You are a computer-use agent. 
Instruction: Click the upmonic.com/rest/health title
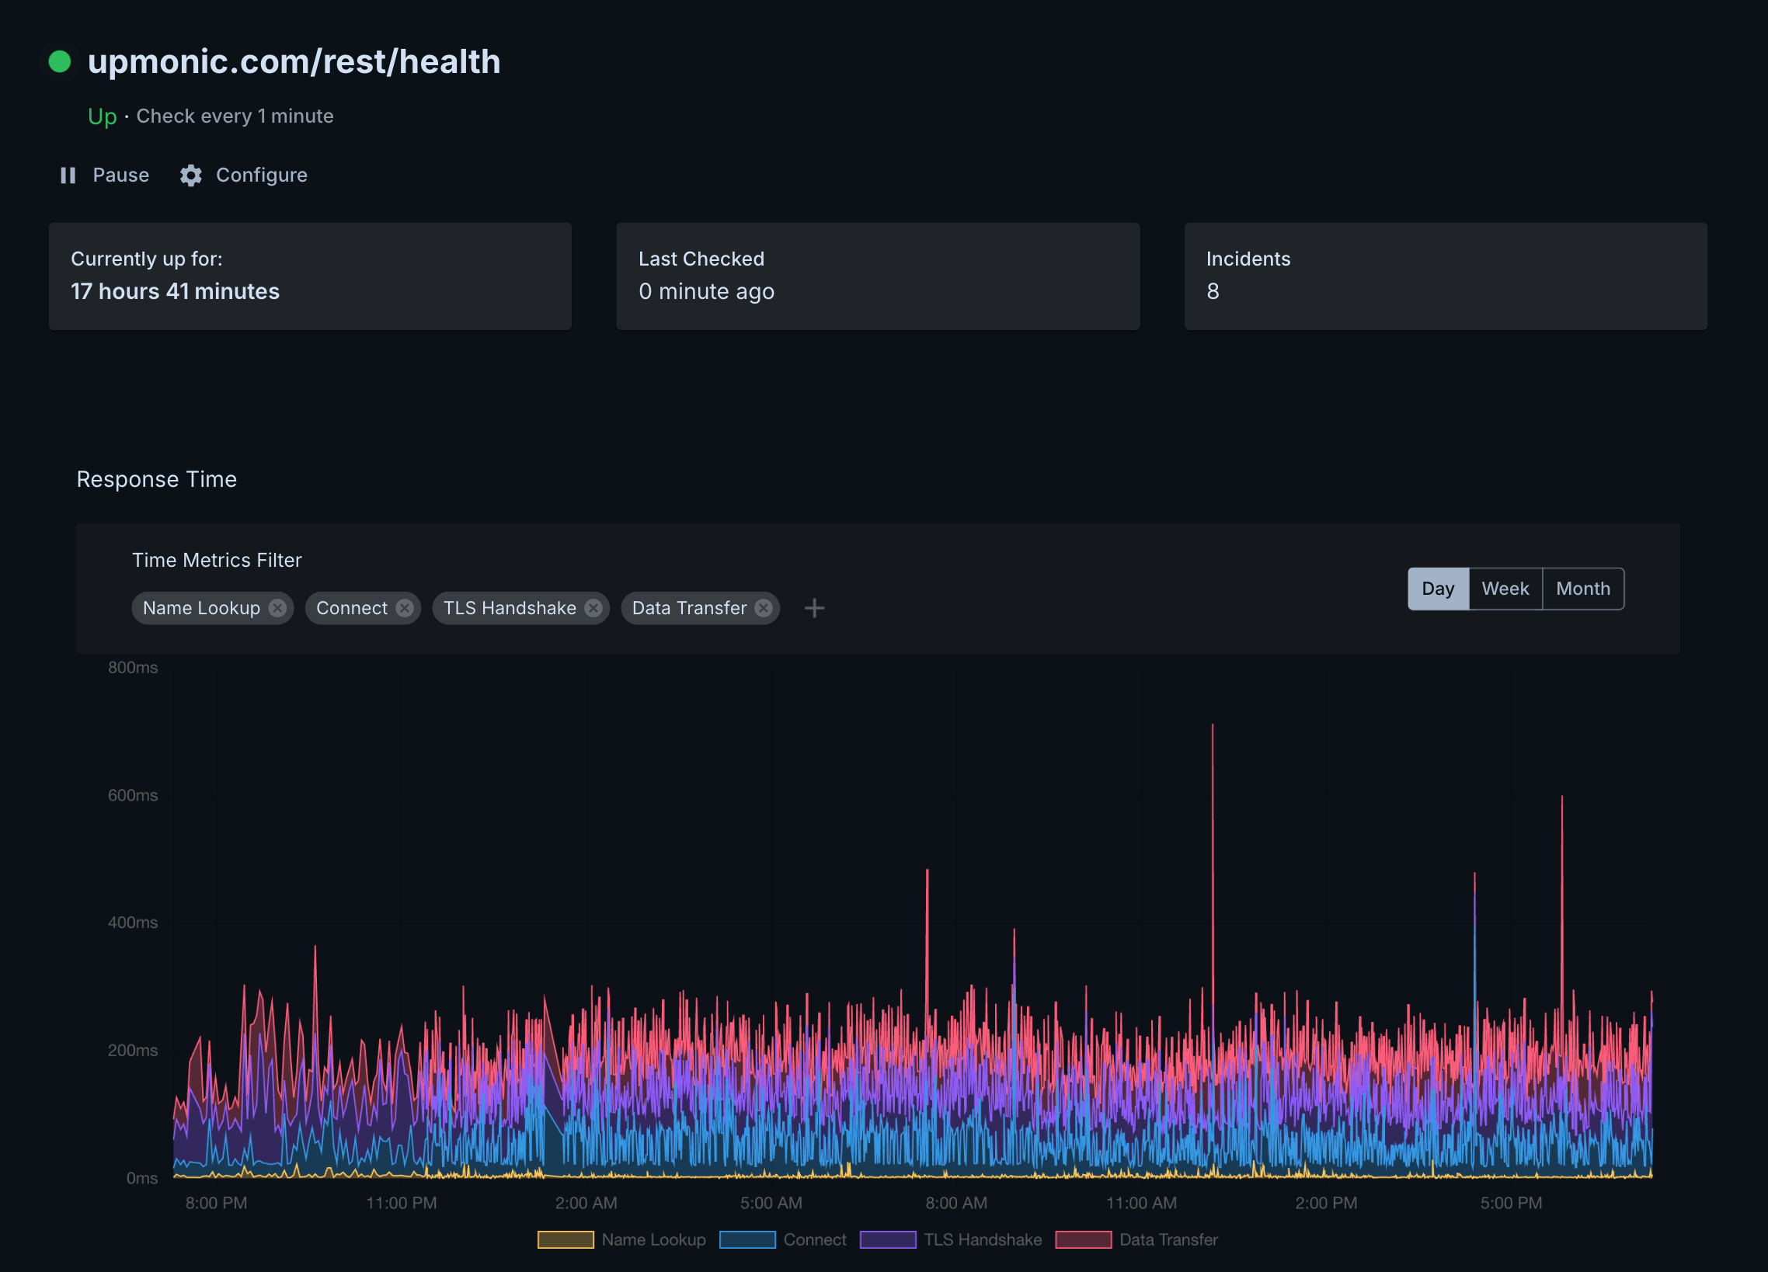coord(294,61)
